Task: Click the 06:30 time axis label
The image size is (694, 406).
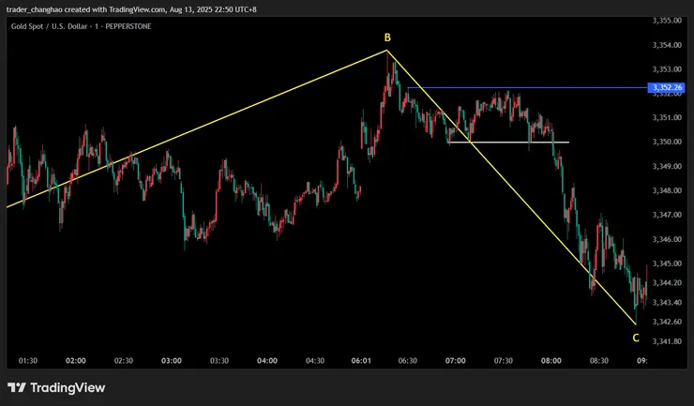Action: tap(408, 361)
